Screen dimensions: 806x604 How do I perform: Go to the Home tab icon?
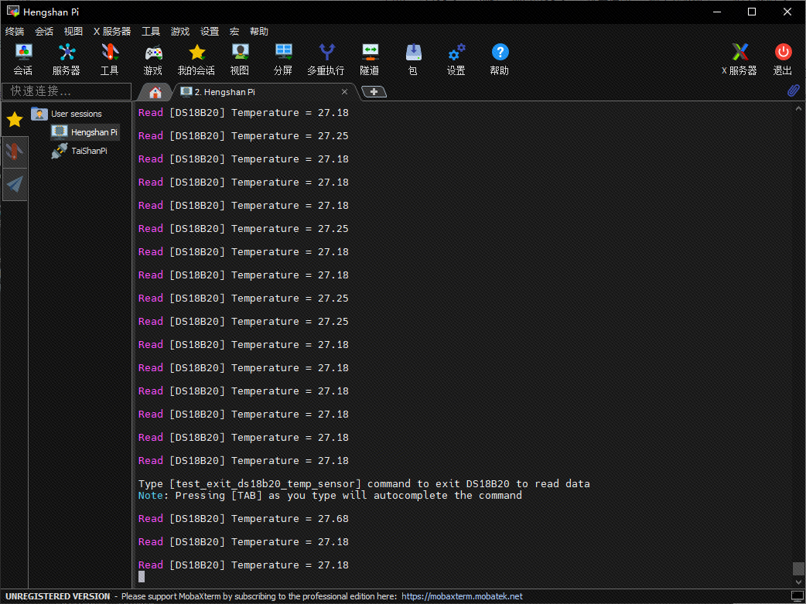click(155, 92)
